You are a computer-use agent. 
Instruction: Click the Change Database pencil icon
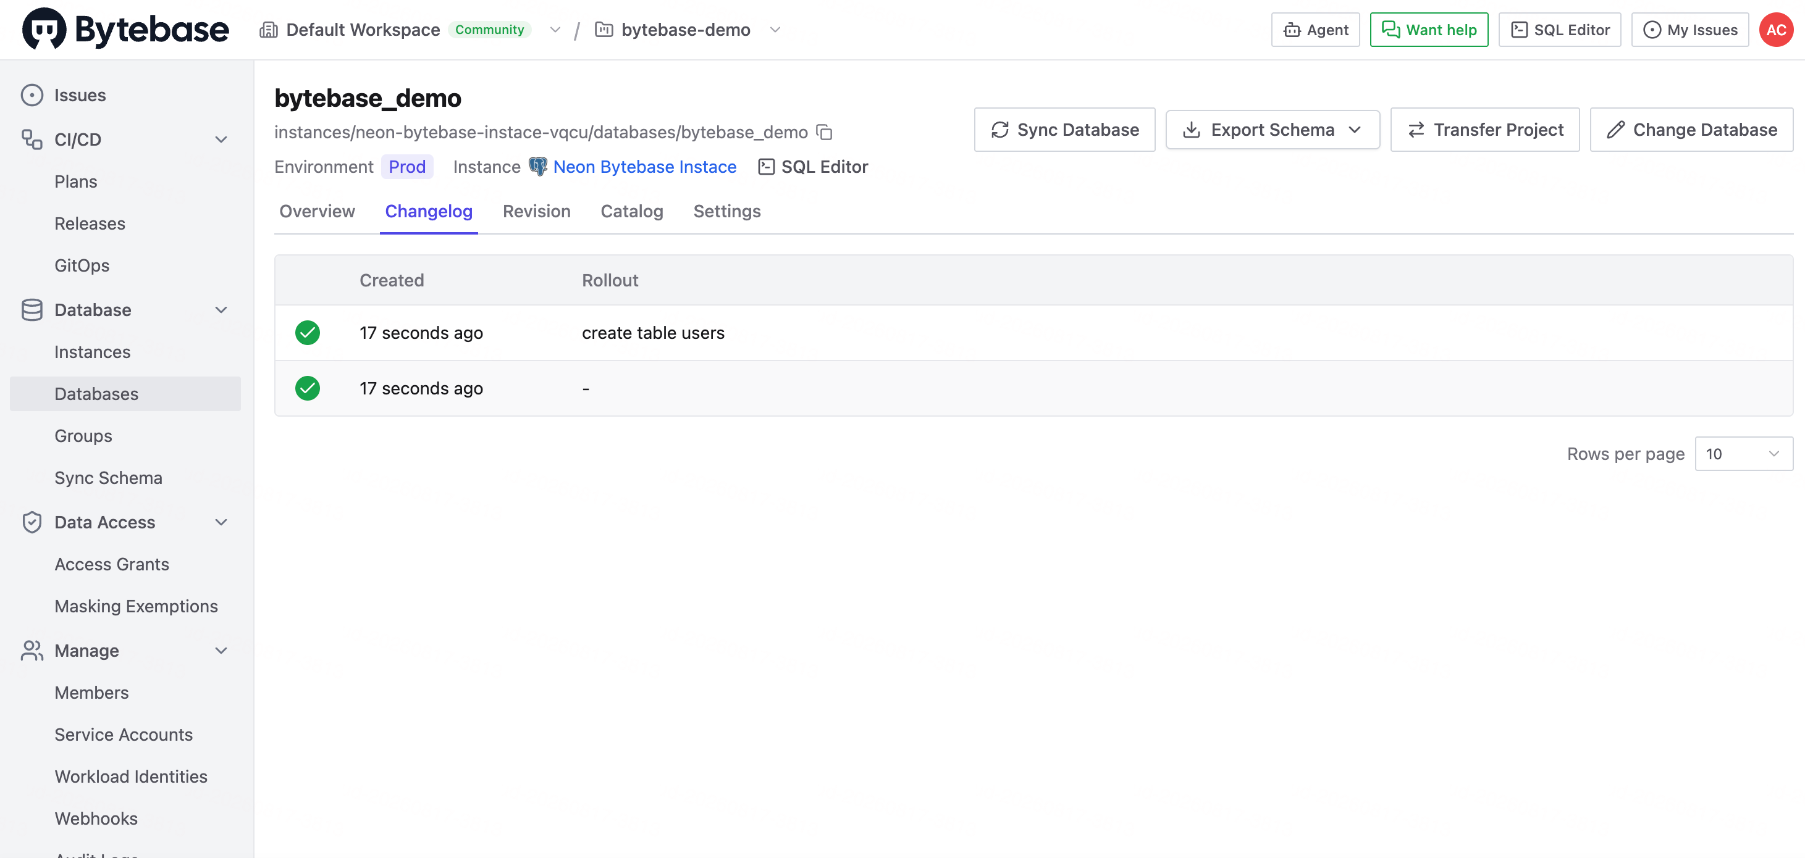[x=1616, y=130]
